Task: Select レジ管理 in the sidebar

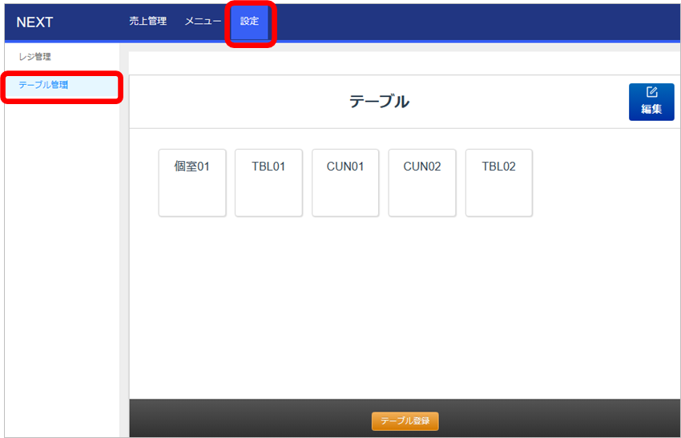Action: tap(34, 57)
